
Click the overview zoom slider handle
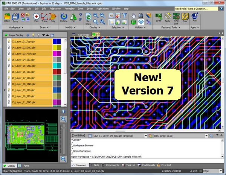coord(63,127)
